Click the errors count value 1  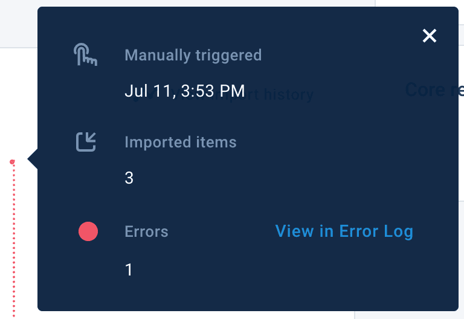(129, 269)
